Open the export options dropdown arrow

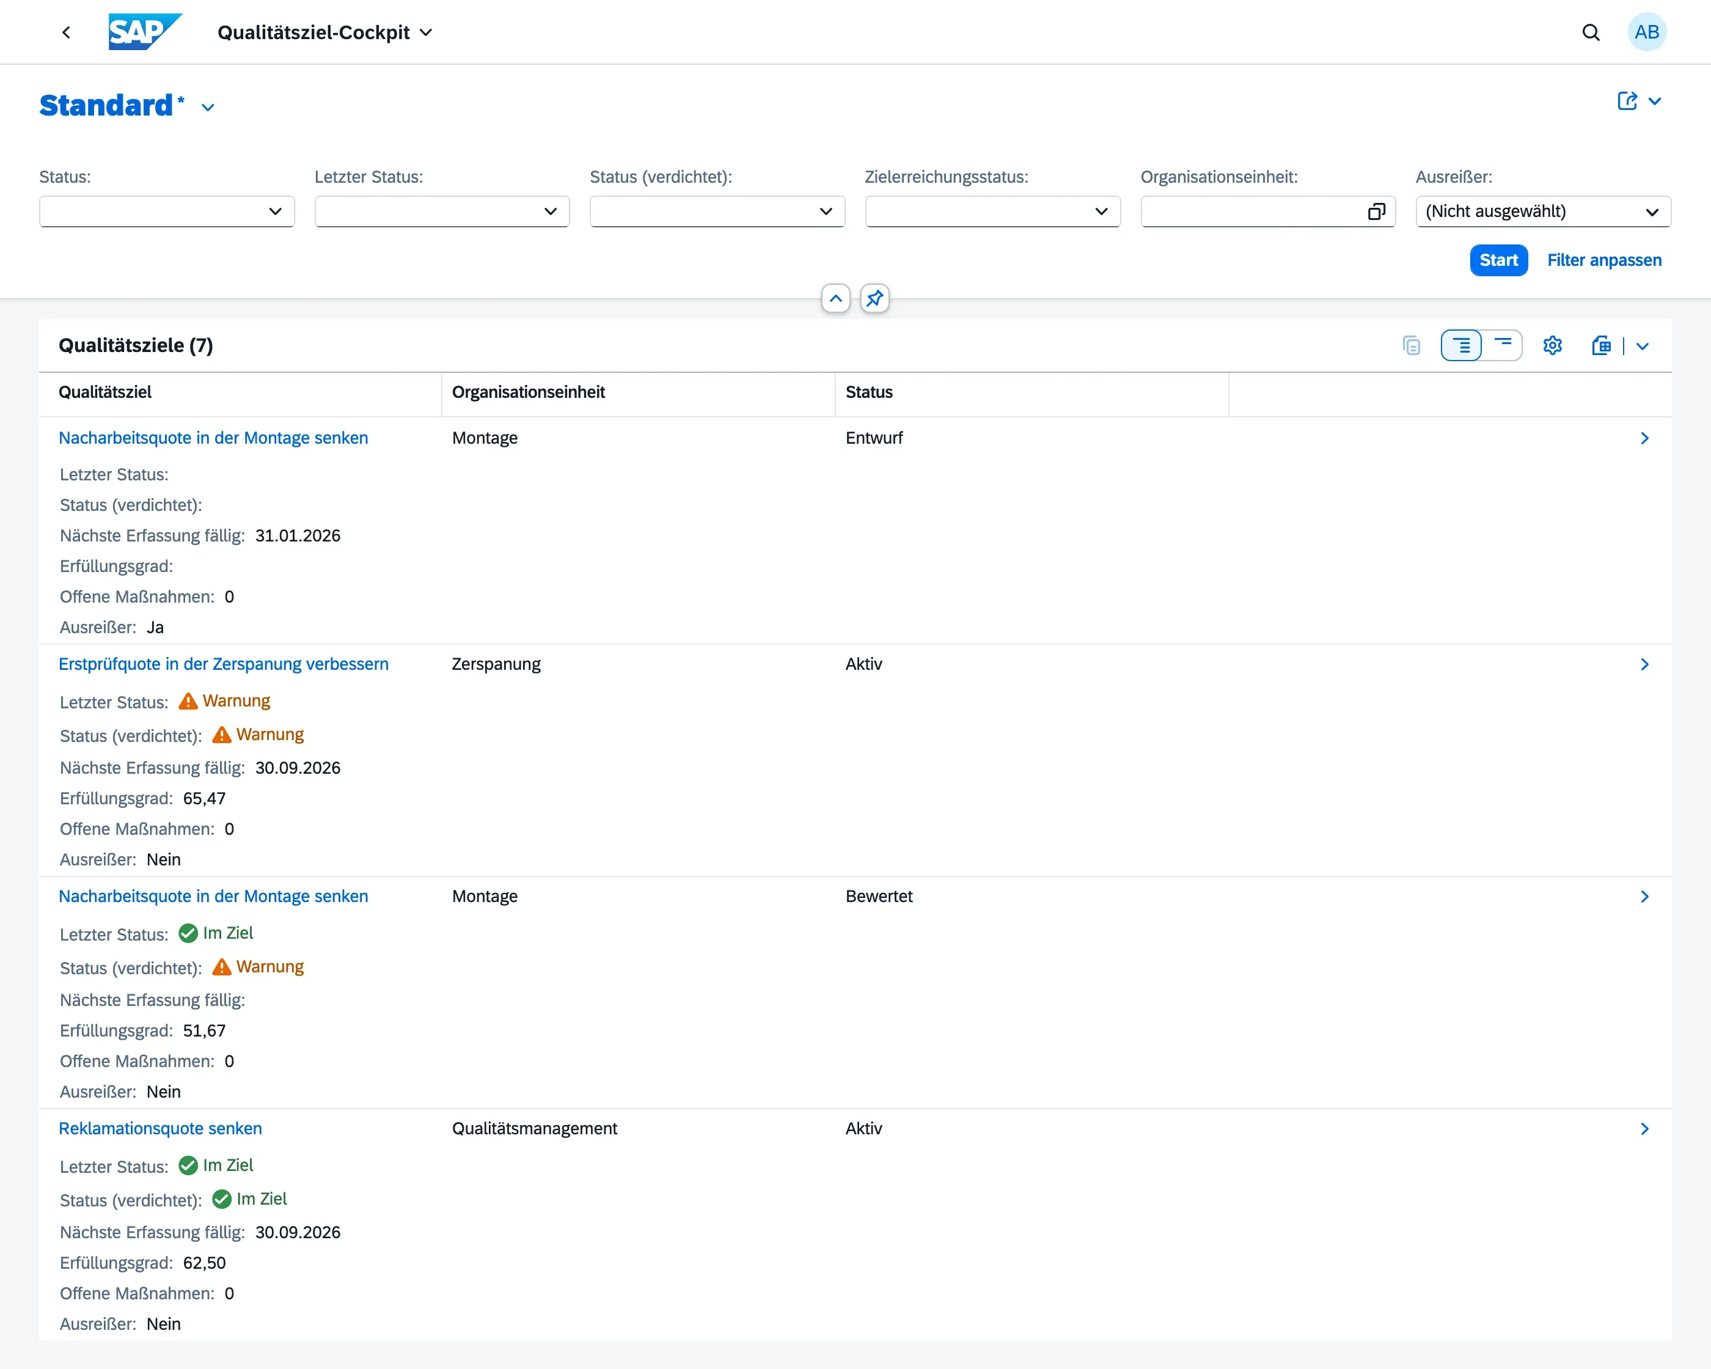pyautogui.click(x=1643, y=346)
